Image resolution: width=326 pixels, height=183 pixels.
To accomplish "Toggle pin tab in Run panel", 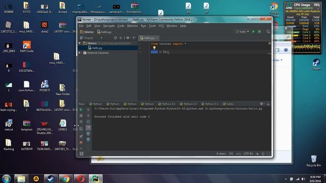I will pyautogui.click(x=81, y=136).
